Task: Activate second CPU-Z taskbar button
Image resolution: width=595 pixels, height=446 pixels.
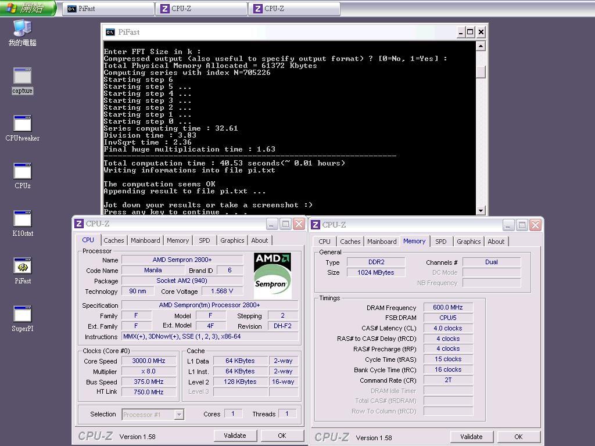Action: [x=295, y=9]
